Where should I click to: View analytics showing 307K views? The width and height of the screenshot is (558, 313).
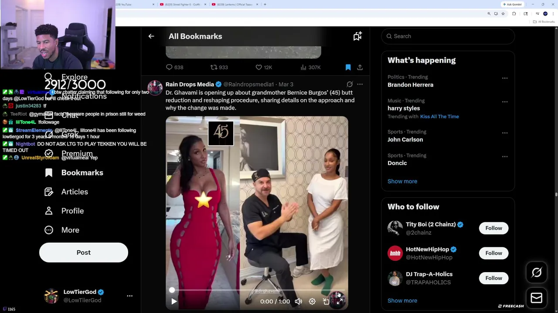[310, 67]
